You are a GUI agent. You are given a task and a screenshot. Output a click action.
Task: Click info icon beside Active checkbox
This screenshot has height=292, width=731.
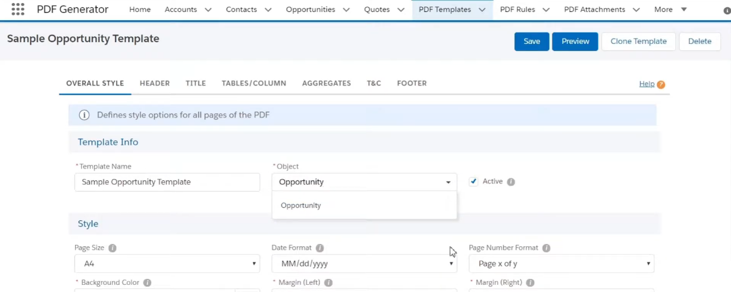(511, 182)
